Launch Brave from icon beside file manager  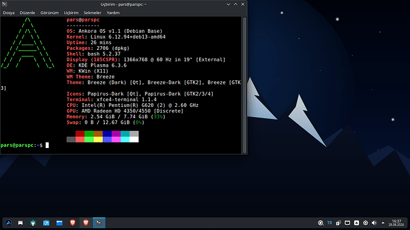[x=72, y=223]
